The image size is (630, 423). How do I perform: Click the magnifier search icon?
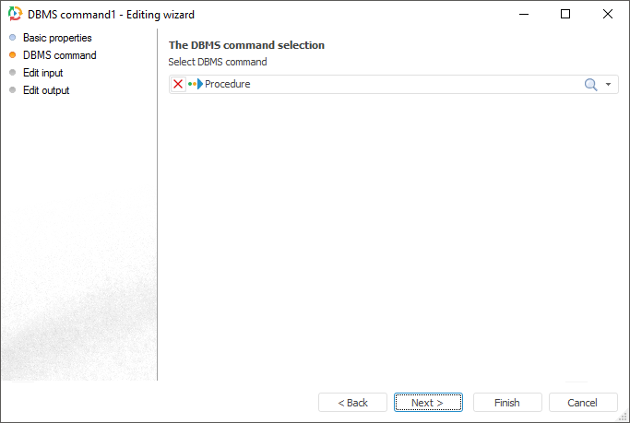click(591, 84)
